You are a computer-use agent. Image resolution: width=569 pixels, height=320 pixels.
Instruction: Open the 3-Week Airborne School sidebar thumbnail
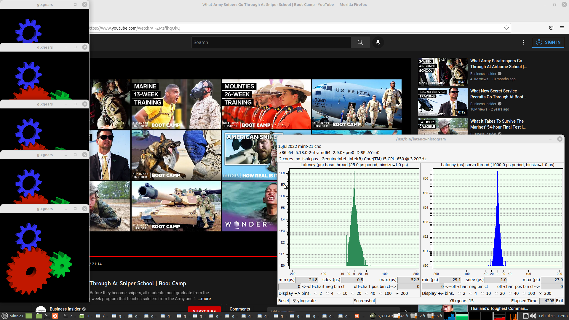pyautogui.click(x=443, y=72)
